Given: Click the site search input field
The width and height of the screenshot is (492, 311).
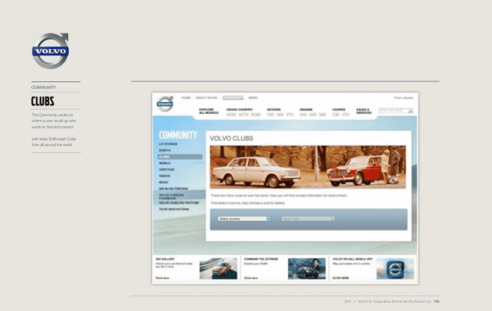Looking at the screenshot, I should [393, 111].
